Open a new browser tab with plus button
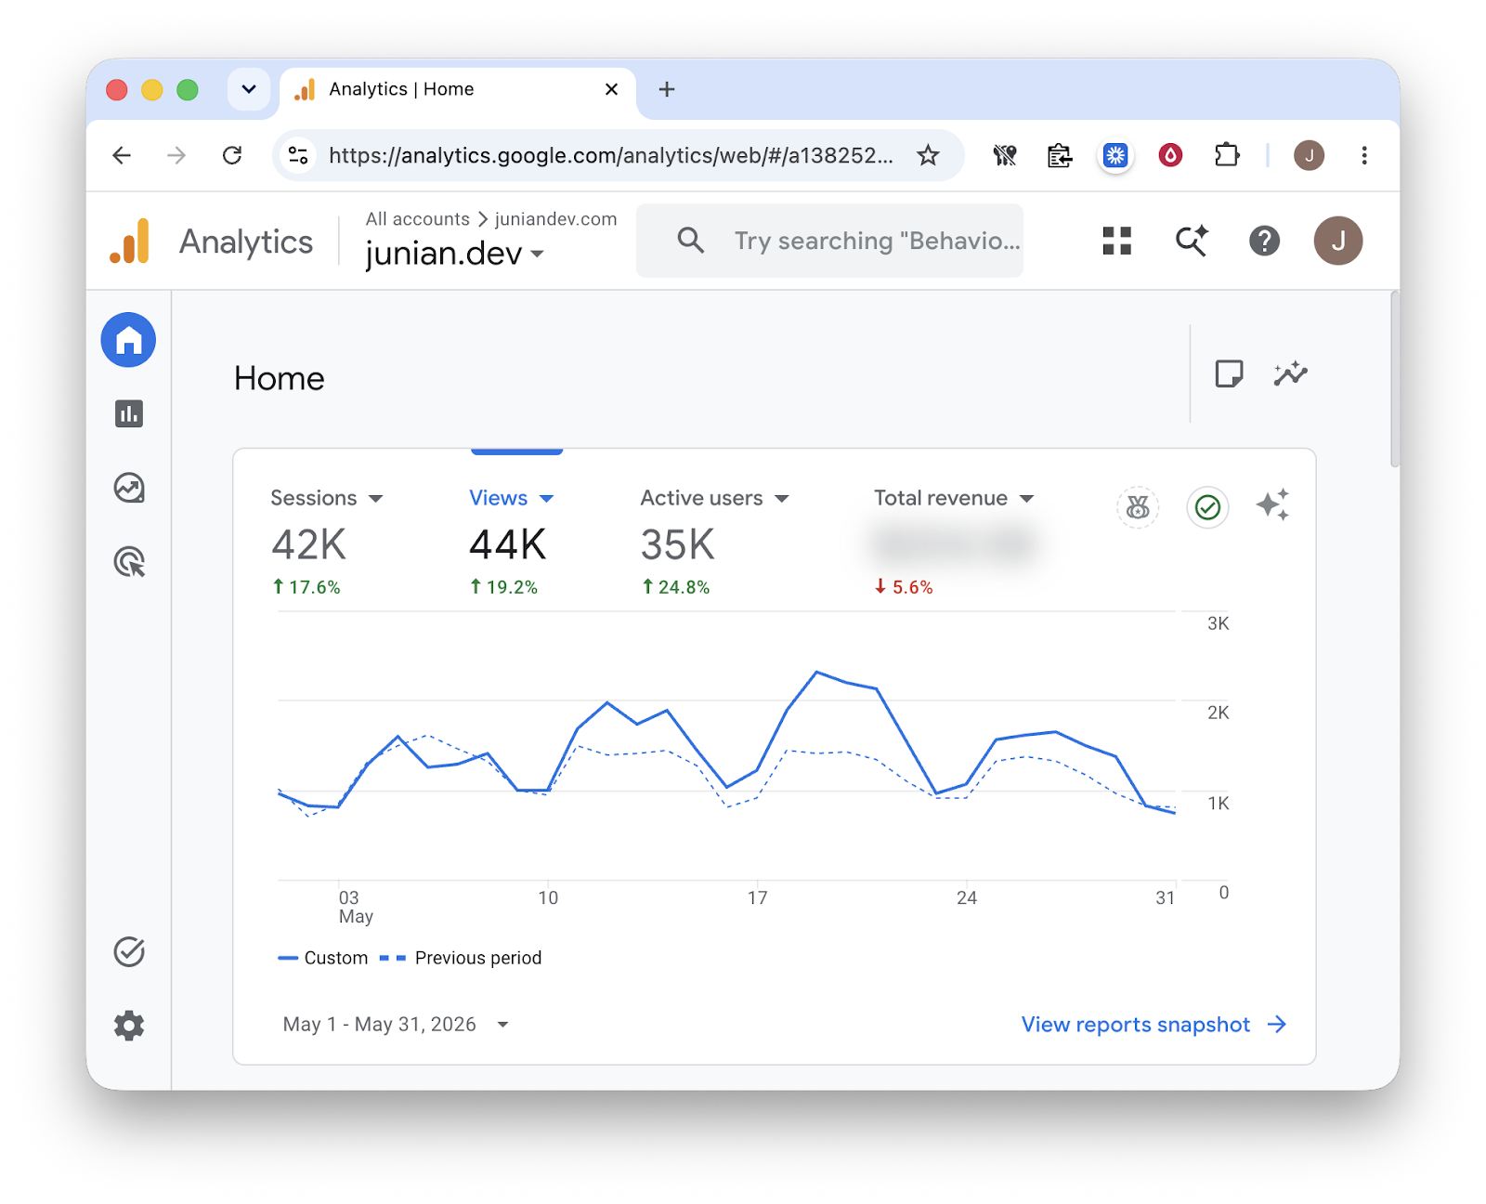1486x1204 pixels. click(x=666, y=89)
